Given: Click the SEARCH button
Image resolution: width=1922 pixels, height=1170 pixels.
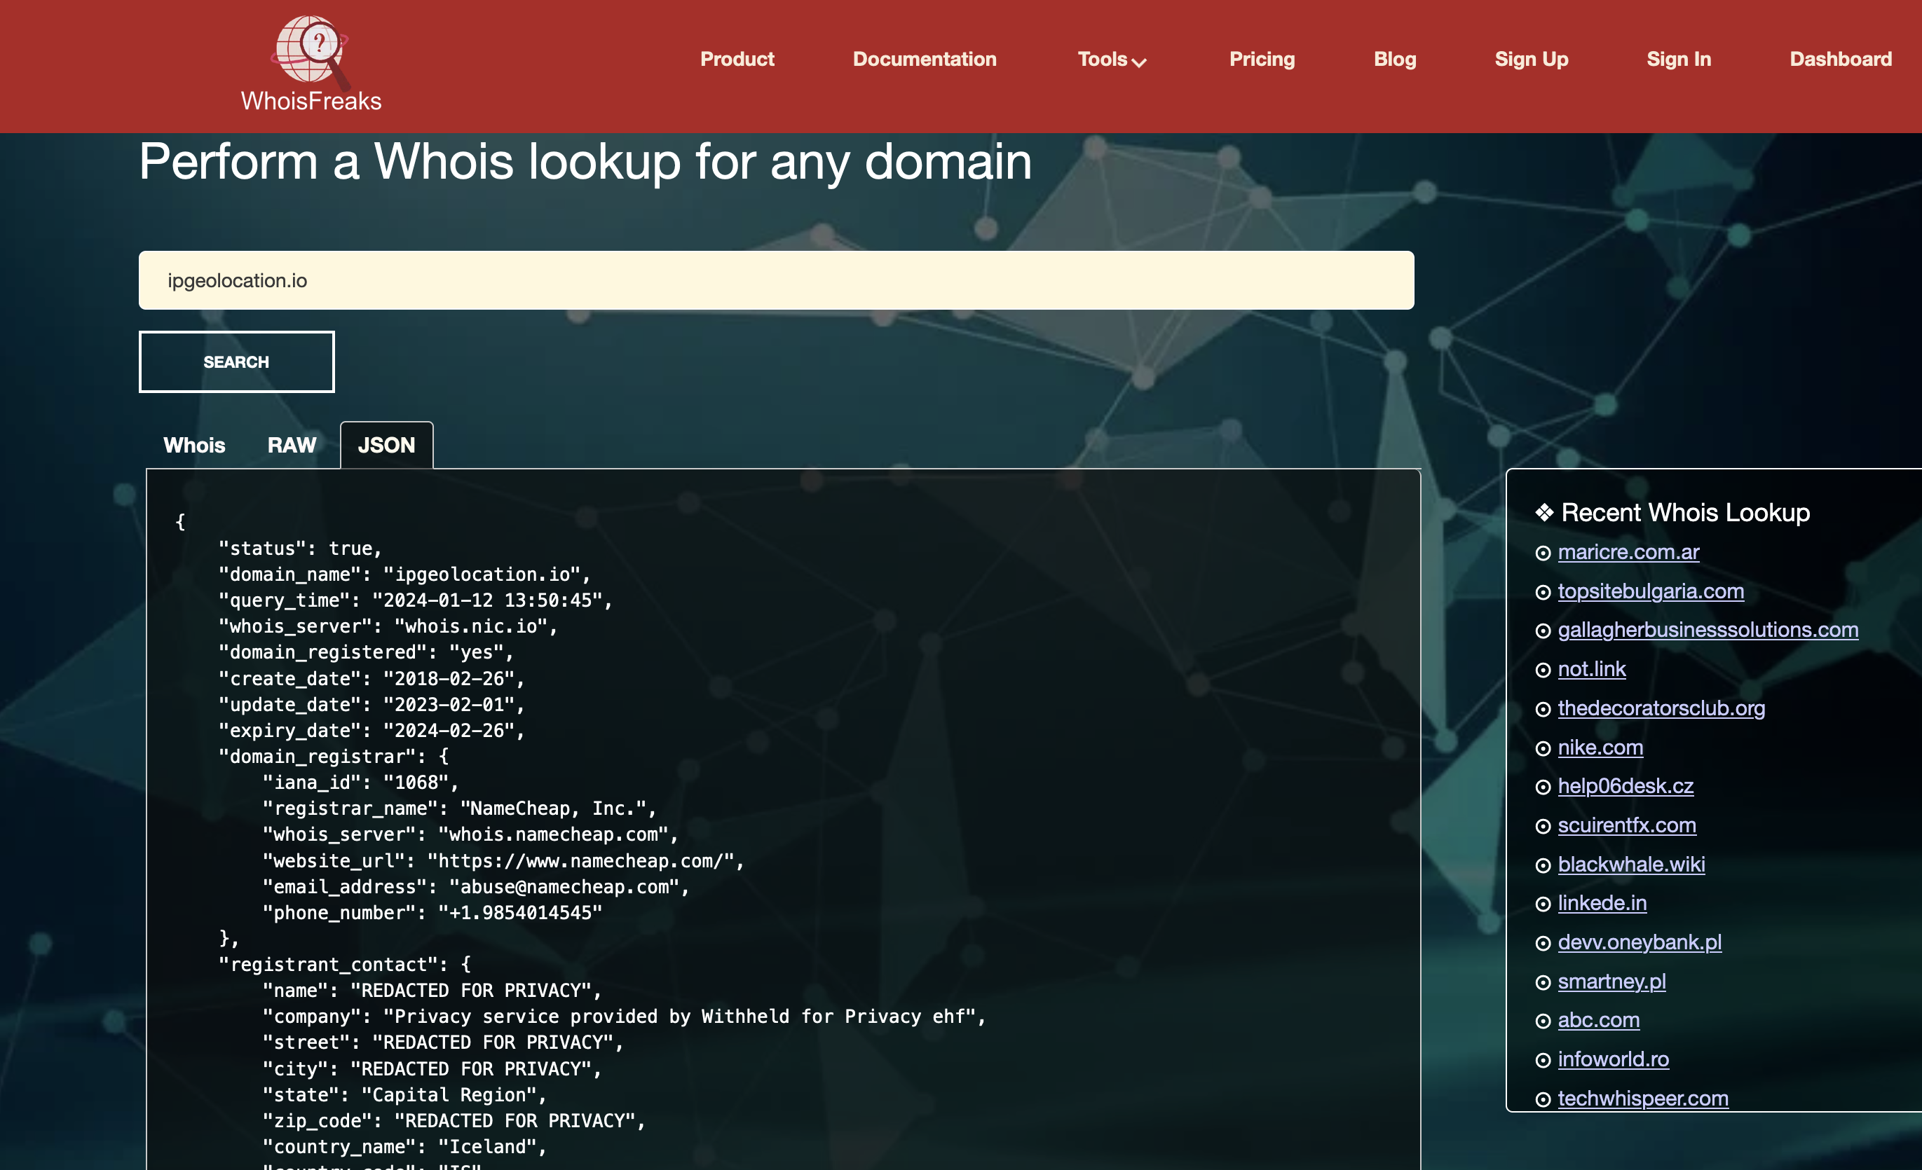Looking at the screenshot, I should (x=236, y=362).
